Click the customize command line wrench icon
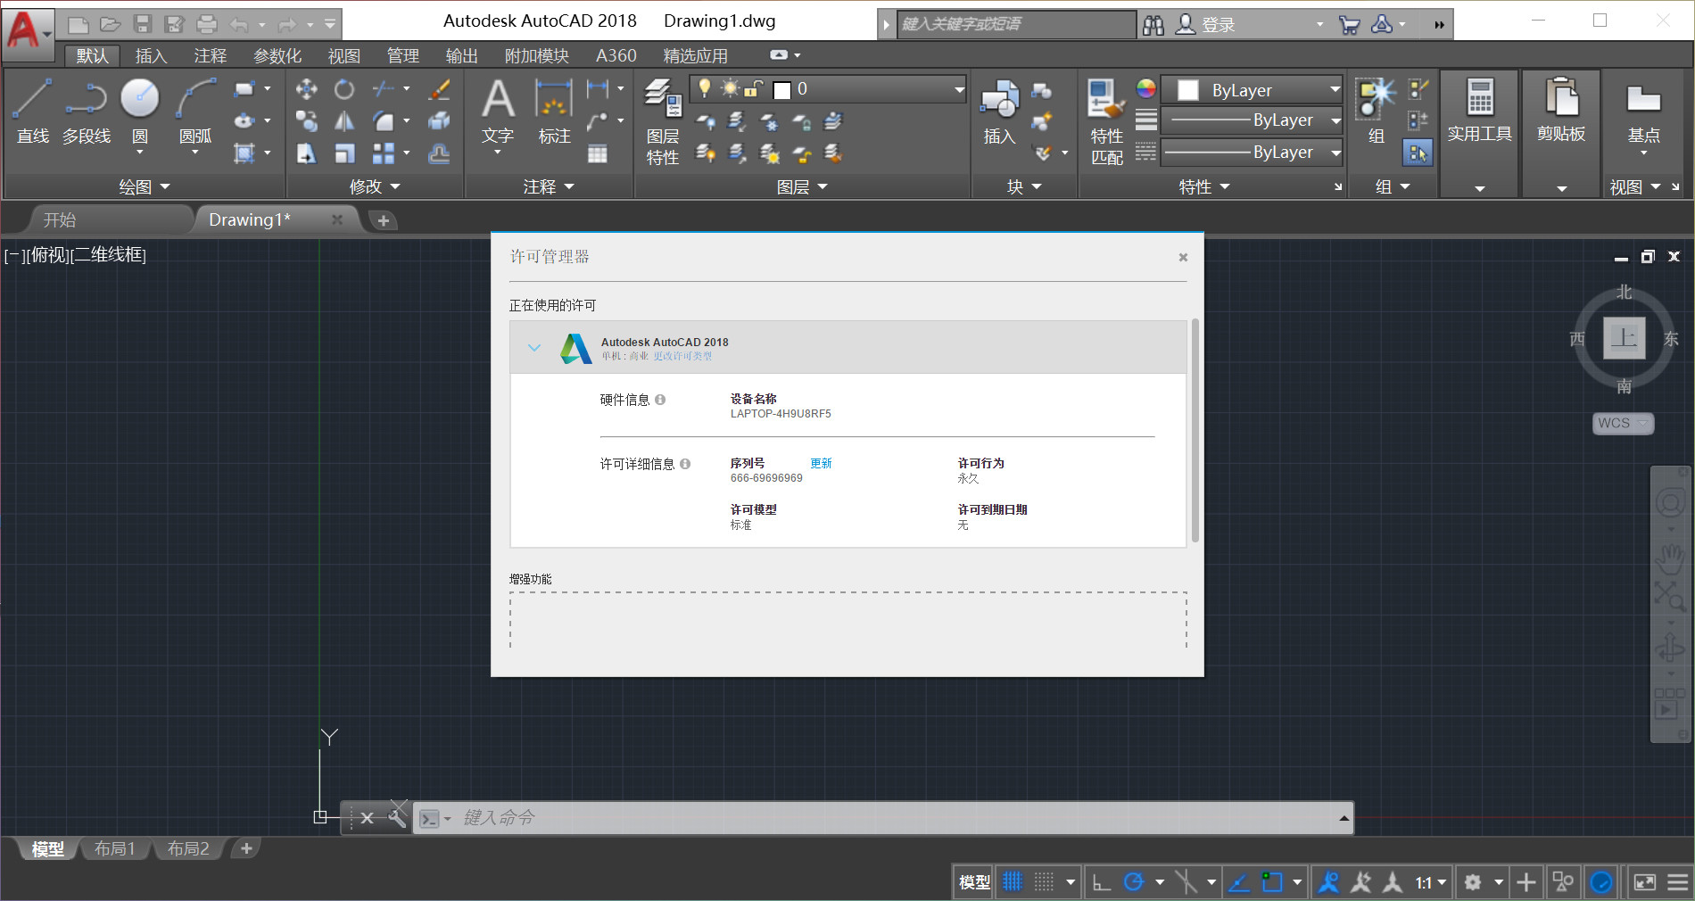1695x901 pixels. (x=396, y=816)
